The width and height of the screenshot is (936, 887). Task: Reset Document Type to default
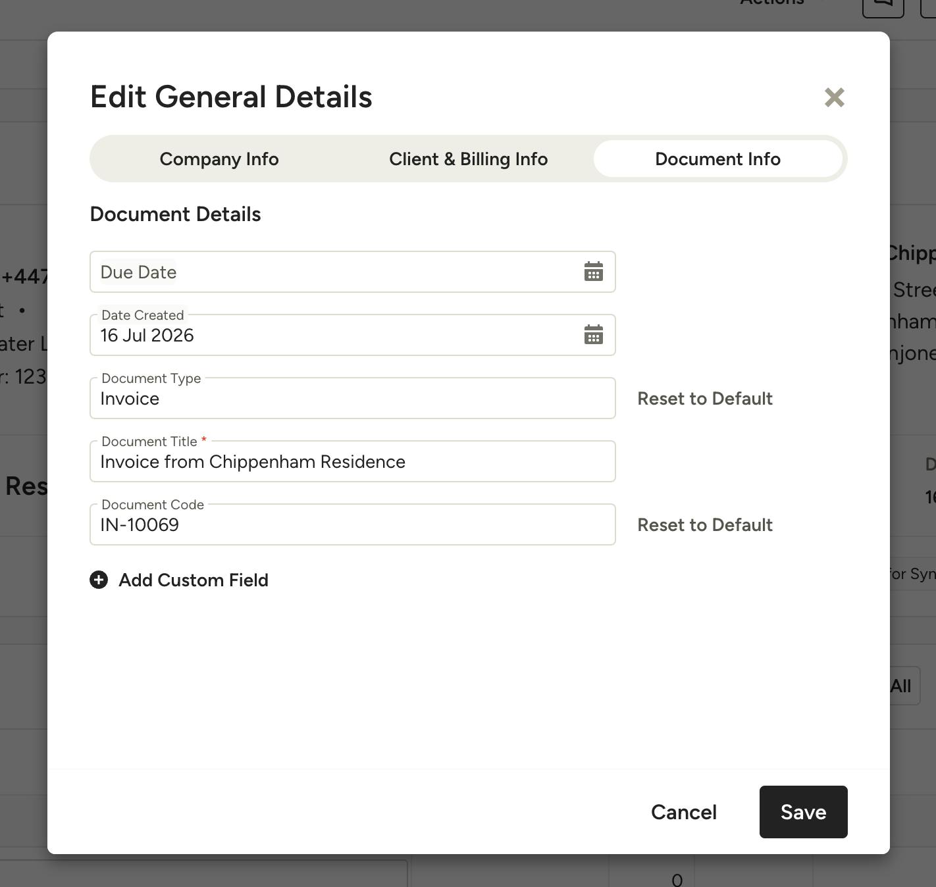point(705,399)
